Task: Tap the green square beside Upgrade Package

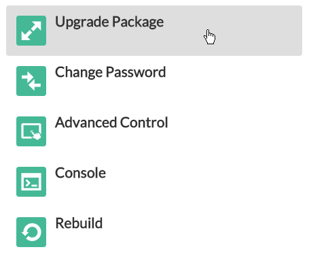Action: 31,31
